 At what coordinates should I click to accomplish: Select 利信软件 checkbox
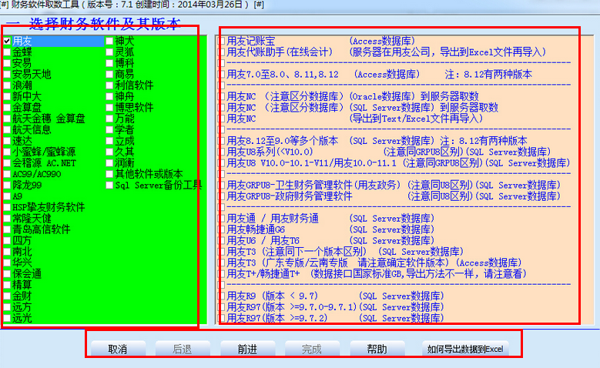[109, 85]
